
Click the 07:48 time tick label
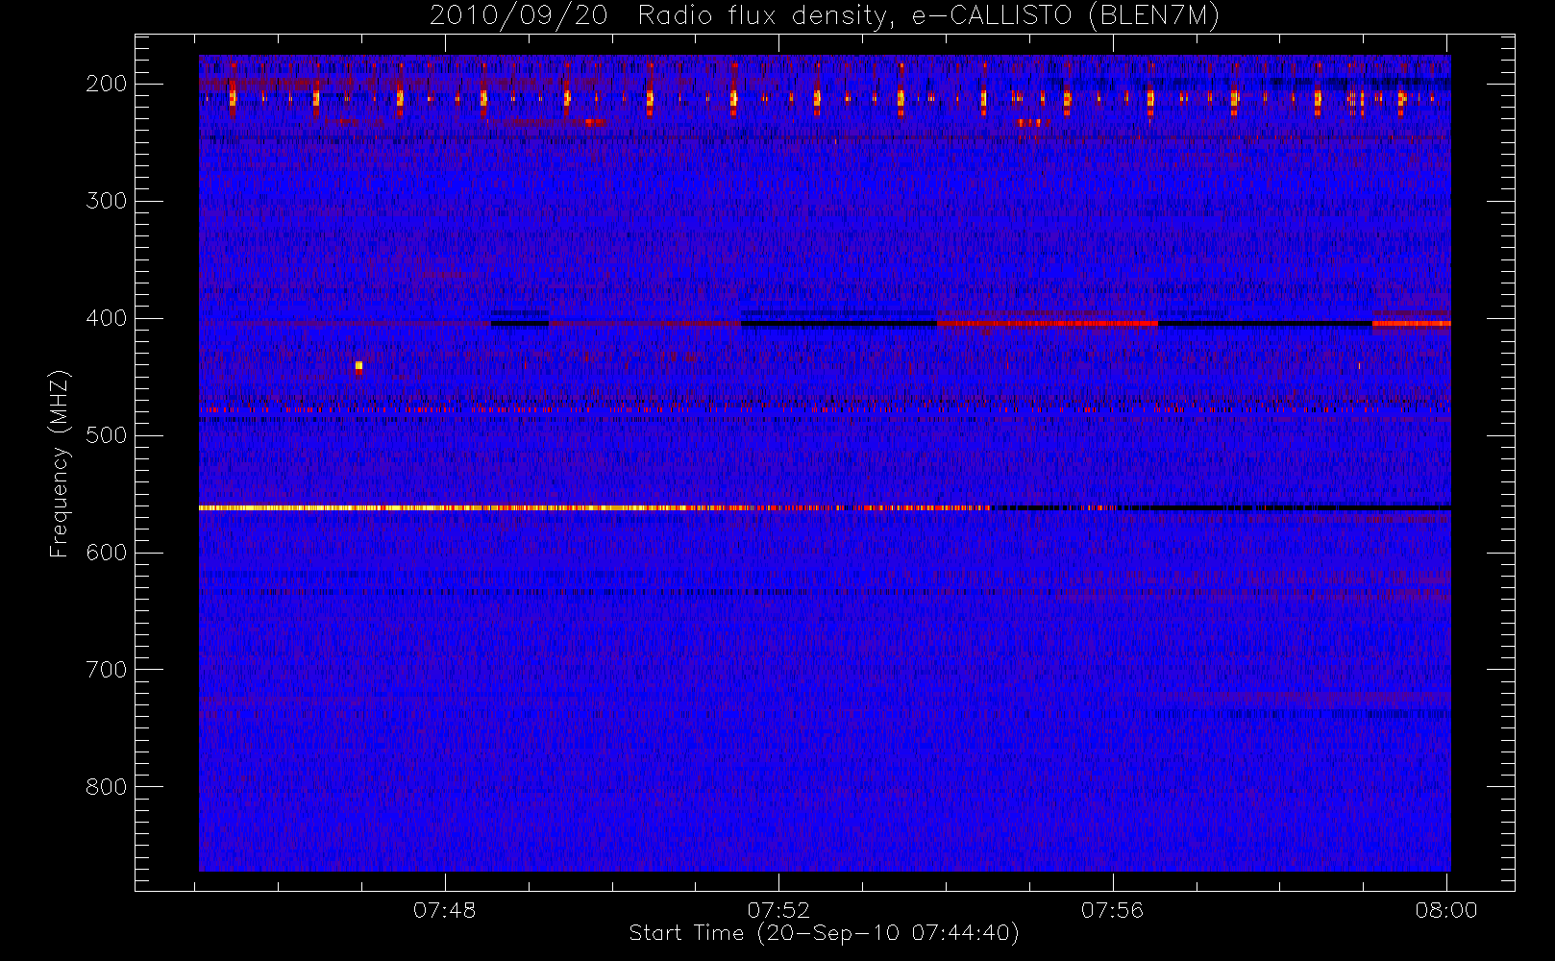coord(445,910)
